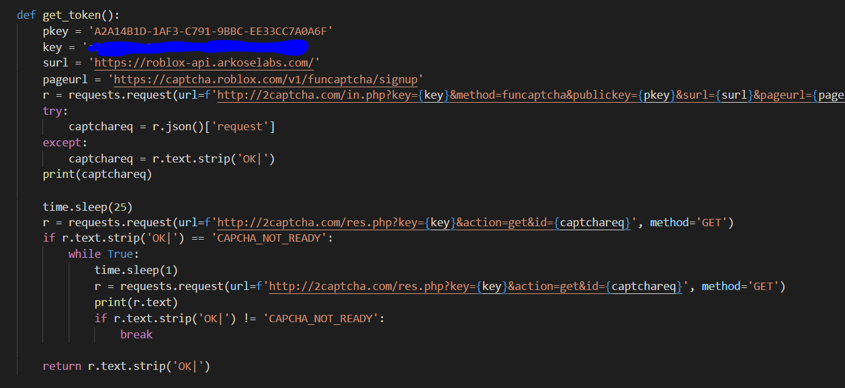The width and height of the screenshot is (845, 388).
Task: Click the 'time.sleep(25)' call
Action: click(88, 207)
